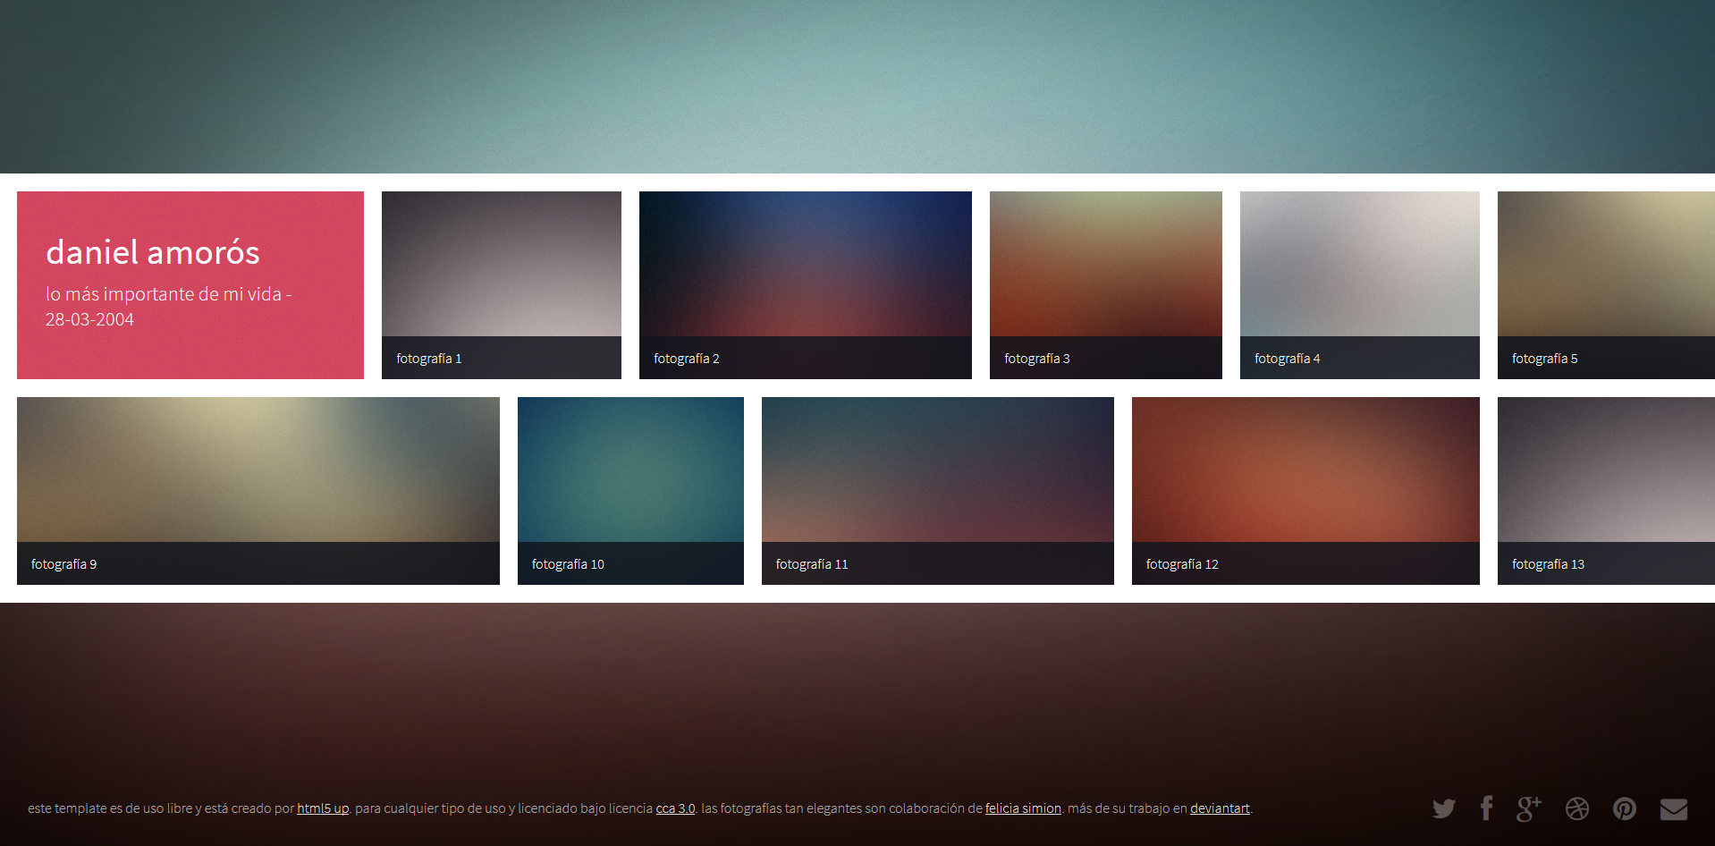
Task: Visit the felicia simion link
Action: pyautogui.click(x=1023, y=808)
